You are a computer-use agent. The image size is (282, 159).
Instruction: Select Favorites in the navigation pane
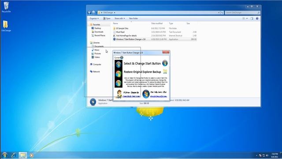96,25
